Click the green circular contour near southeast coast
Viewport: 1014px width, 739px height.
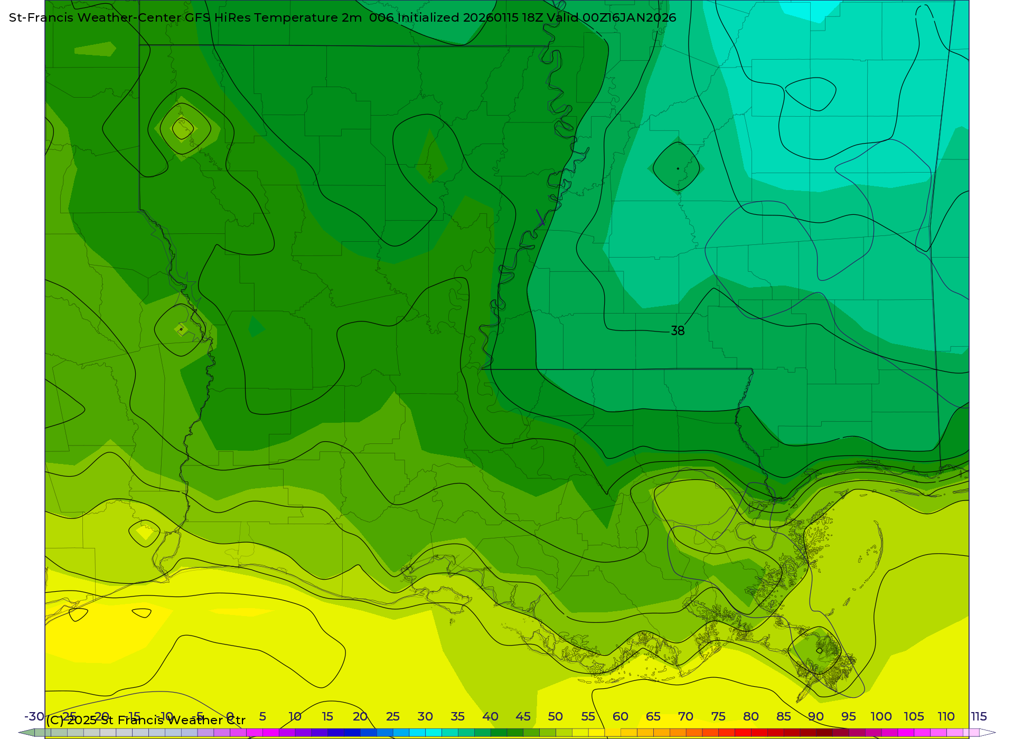819,650
